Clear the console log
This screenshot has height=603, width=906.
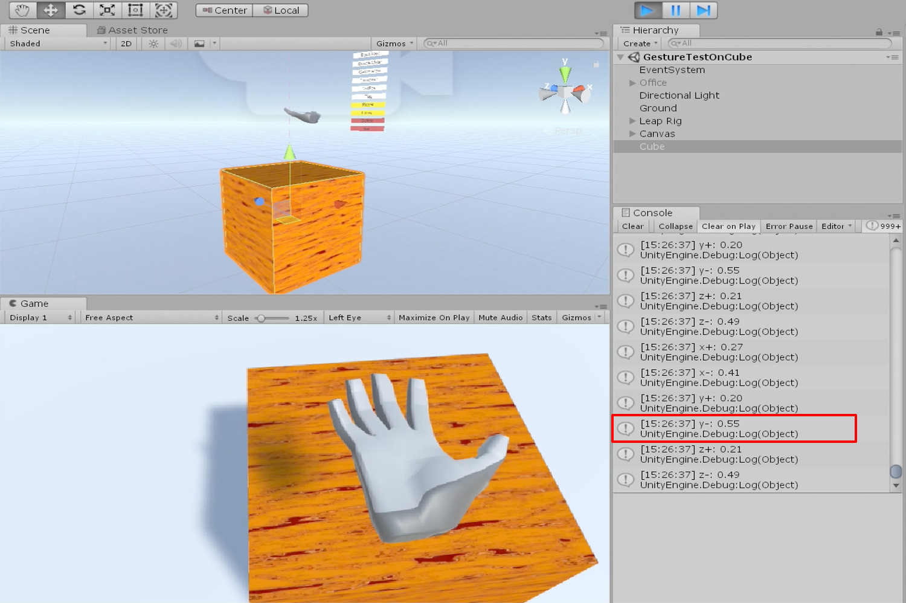pos(632,226)
